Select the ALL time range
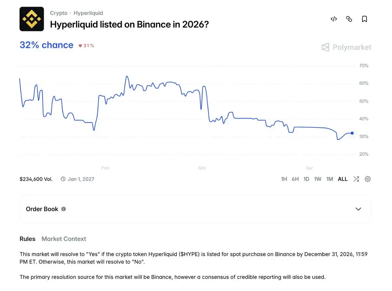 point(343,179)
